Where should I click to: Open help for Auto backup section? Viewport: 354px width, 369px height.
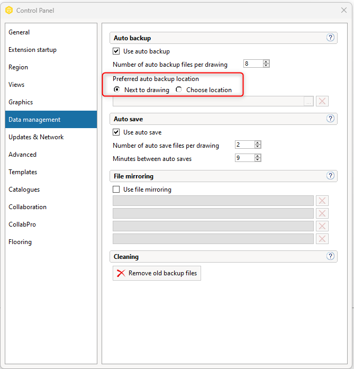(x=330, y=38)
